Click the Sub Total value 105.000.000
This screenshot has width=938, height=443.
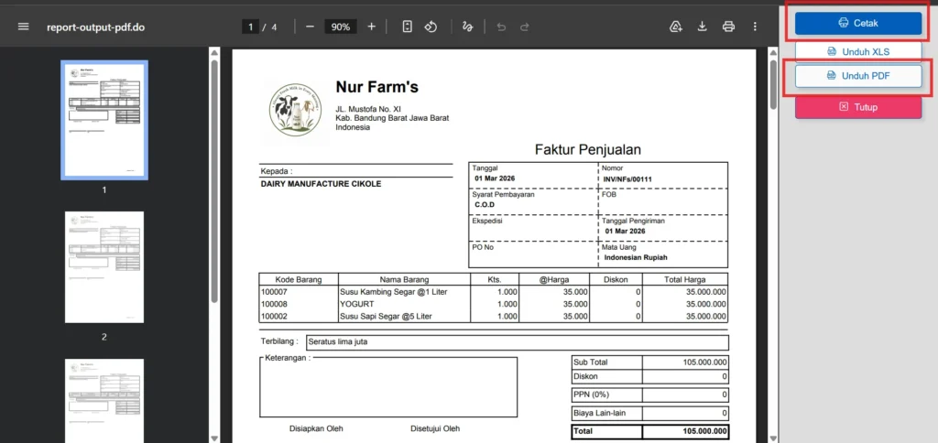[704, 362]
